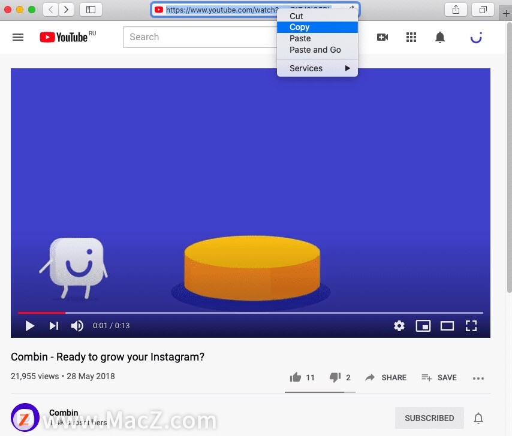Click the YouTube favicon in address bar
512x436 pixels.
coord(159,10)
